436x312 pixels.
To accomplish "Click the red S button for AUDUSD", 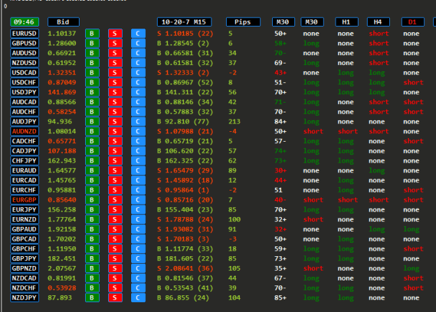I will pos(115,53).
